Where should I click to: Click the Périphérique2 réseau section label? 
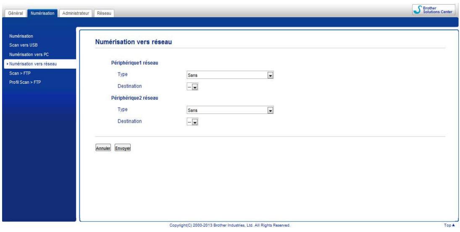click(x=135, y=98)
